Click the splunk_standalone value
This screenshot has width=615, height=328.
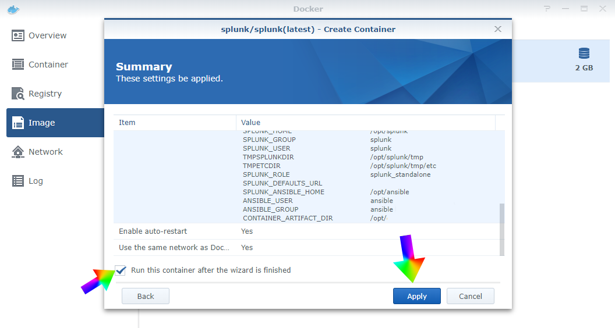tap(401, 174)
